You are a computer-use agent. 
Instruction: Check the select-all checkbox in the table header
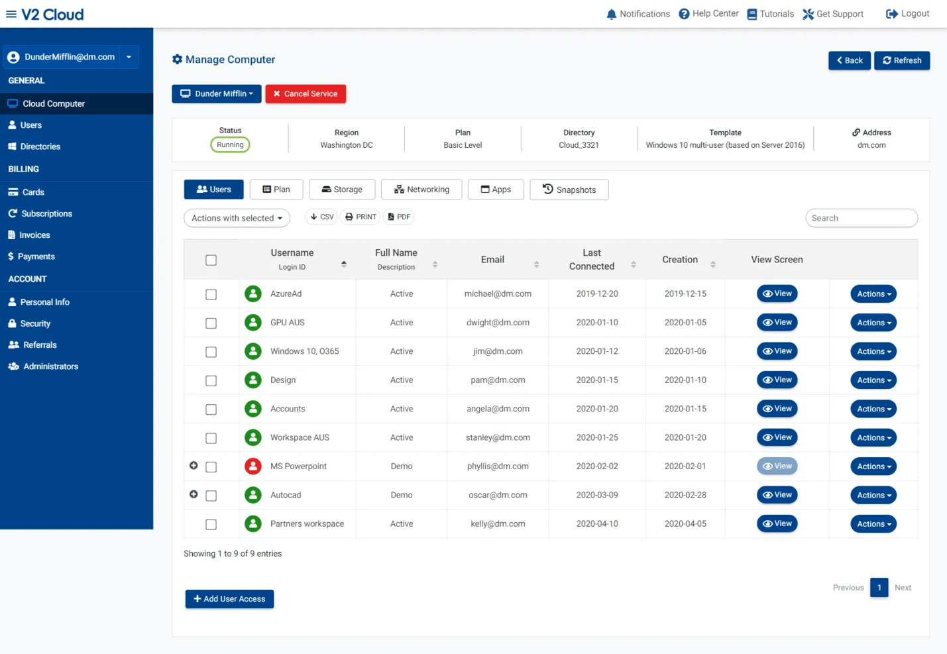point(211,260)
